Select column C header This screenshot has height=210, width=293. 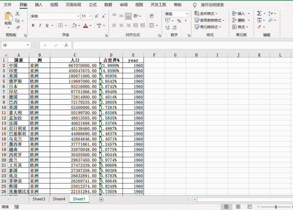pyautogui.click(x=75, y=55)
